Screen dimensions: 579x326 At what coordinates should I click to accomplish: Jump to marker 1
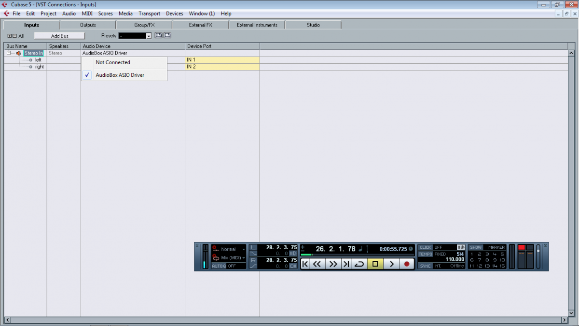click(472, 254)
